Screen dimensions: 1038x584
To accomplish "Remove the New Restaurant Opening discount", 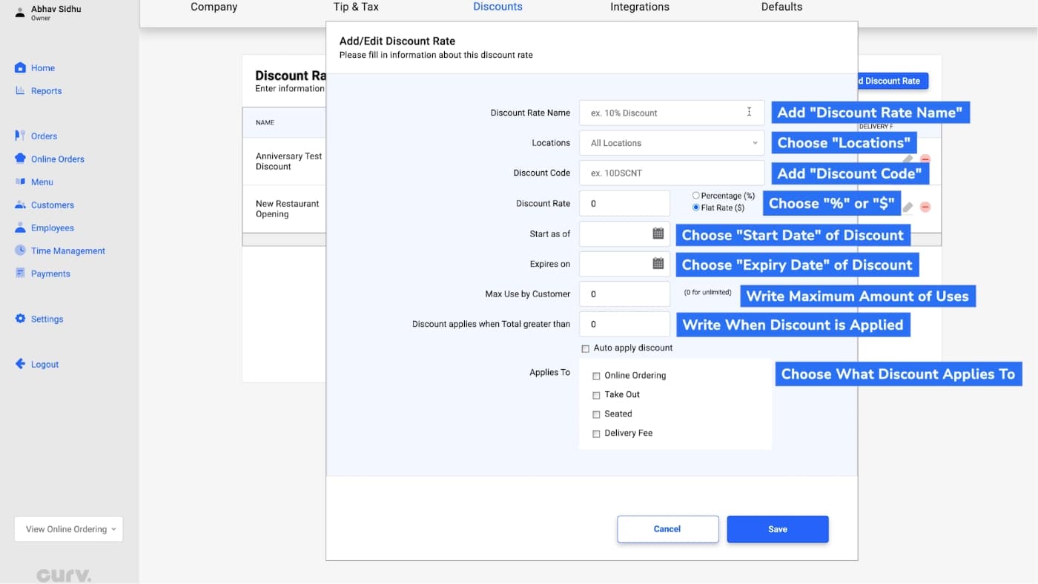I will pos(925,207).
